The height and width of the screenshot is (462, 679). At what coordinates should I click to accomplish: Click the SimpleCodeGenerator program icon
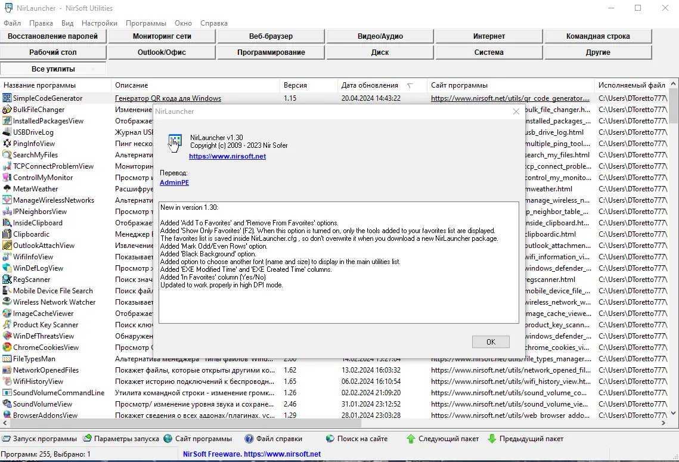[x=7, y=98]
